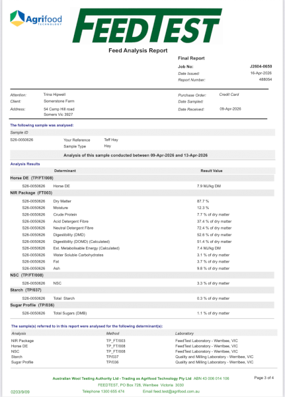Click method code 'TP/037' in the methods table
This screenshot has height=397, width=285.
pos(112,357)
